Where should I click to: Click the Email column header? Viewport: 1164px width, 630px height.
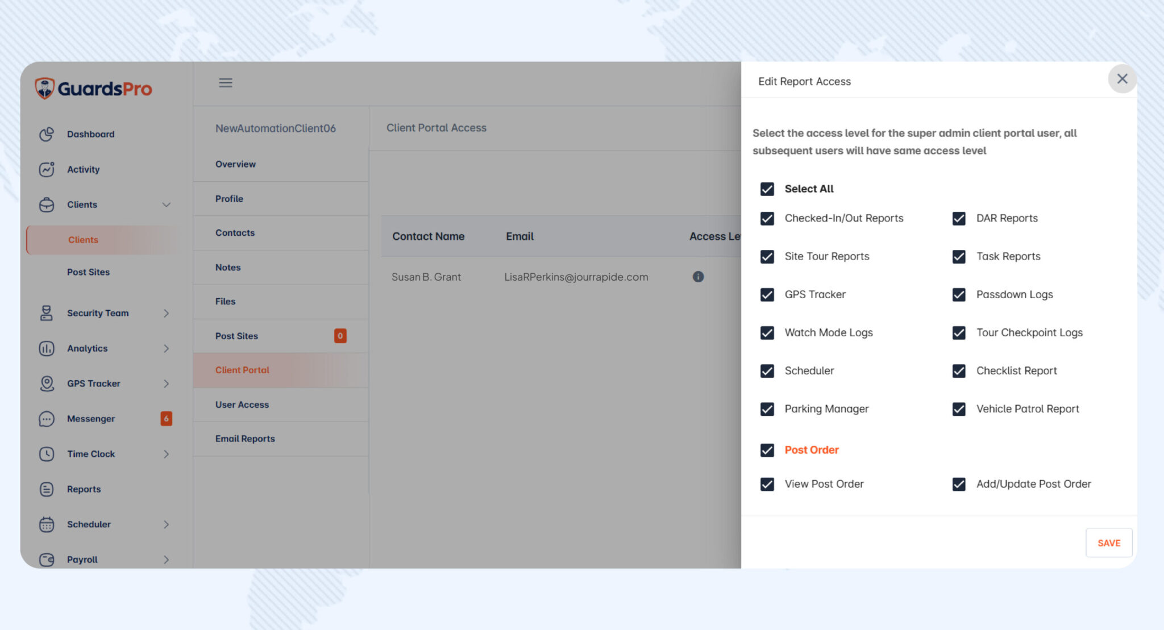pyautogui.click(x=520, y=236)
